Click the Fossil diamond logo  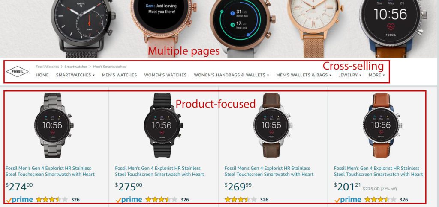(x=17, y=72)
